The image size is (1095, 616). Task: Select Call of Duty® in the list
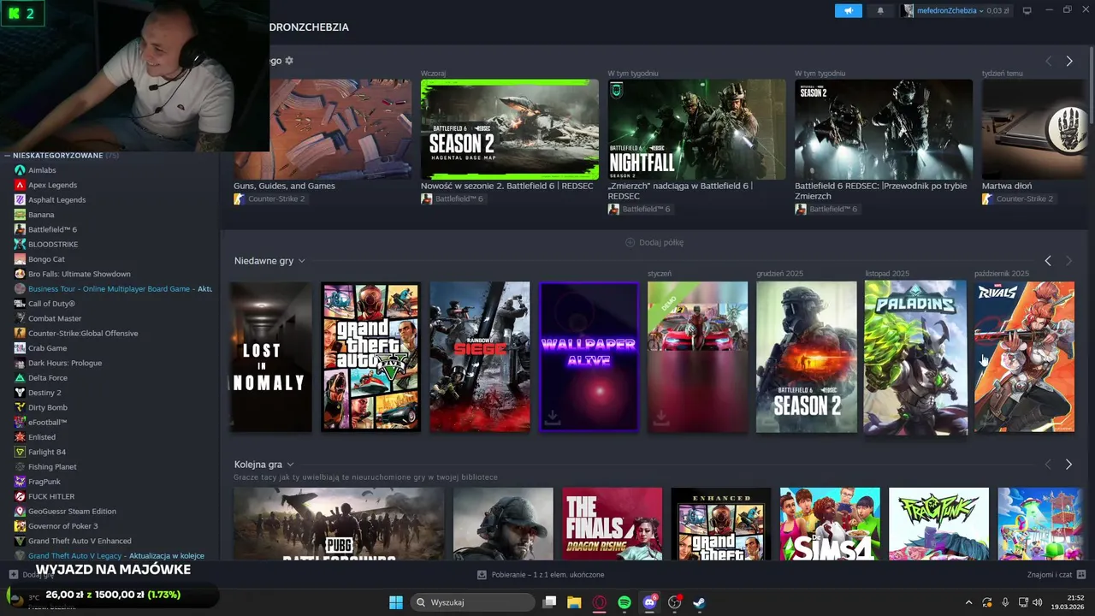[51, 304]
